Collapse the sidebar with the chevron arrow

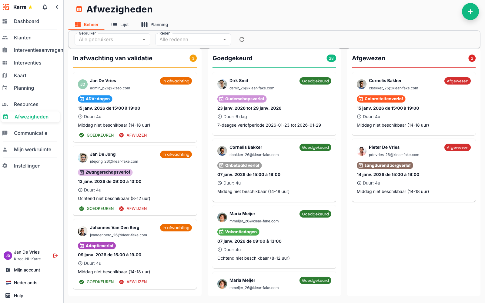pyautogui.click(x=57, y=7)
